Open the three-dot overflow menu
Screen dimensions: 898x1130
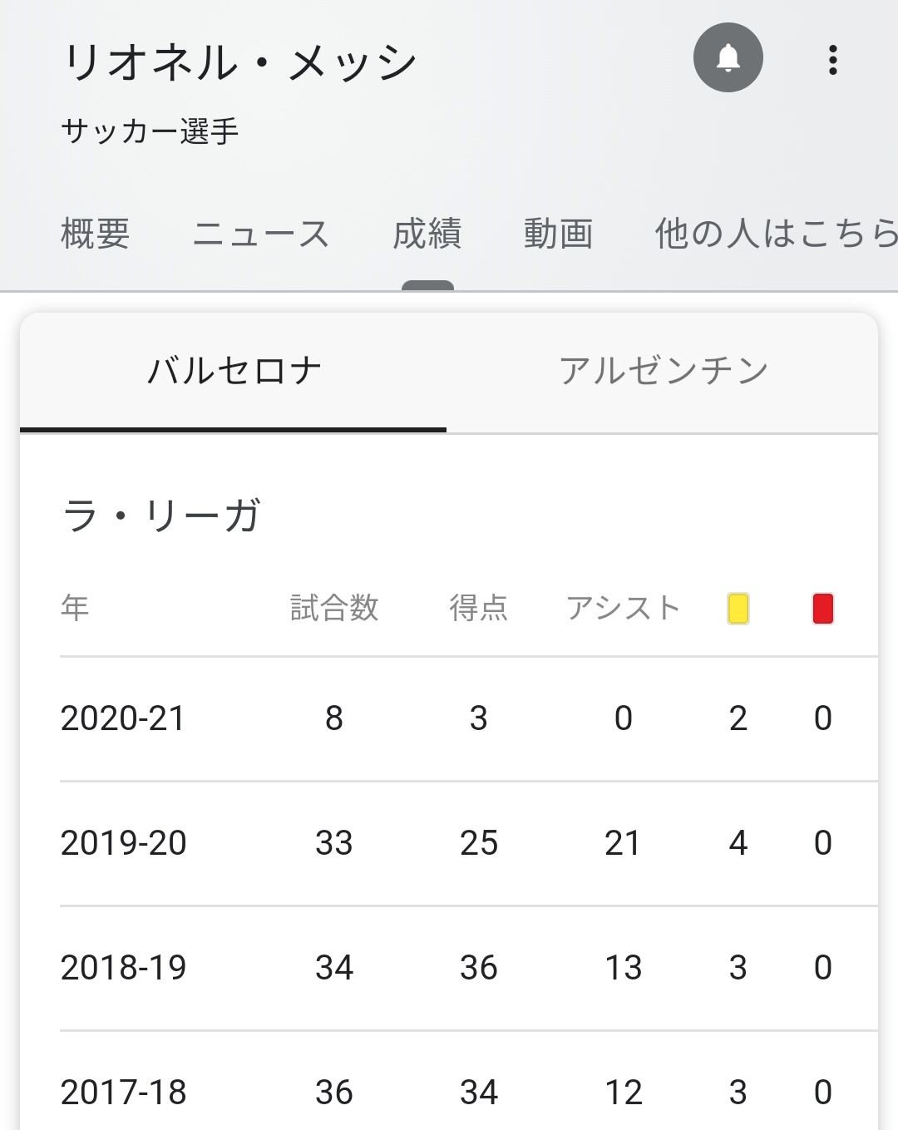(832, 60)
